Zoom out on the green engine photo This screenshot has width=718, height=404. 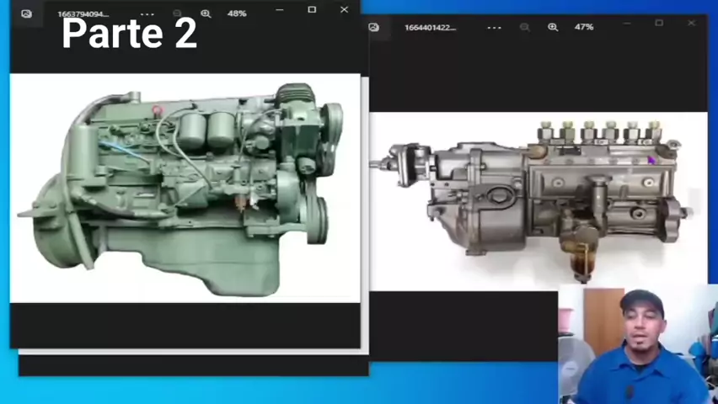(x=178, y=13)
